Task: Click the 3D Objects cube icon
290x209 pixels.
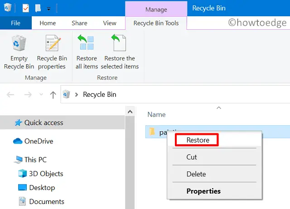Action: 22,174
